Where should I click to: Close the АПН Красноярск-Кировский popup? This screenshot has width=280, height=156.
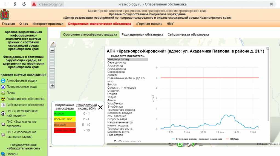(x=268, y=48)
